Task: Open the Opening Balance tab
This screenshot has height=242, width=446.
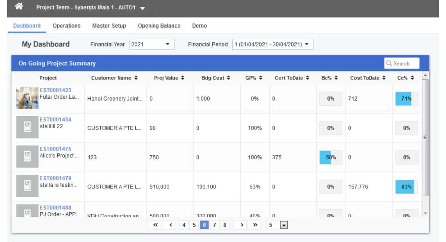Action: point(159,26)
